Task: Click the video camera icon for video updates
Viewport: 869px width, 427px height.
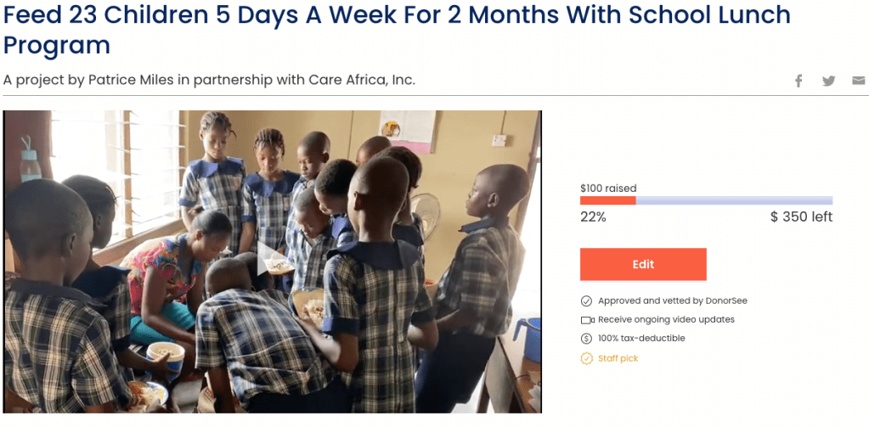Action: point(586,320)
